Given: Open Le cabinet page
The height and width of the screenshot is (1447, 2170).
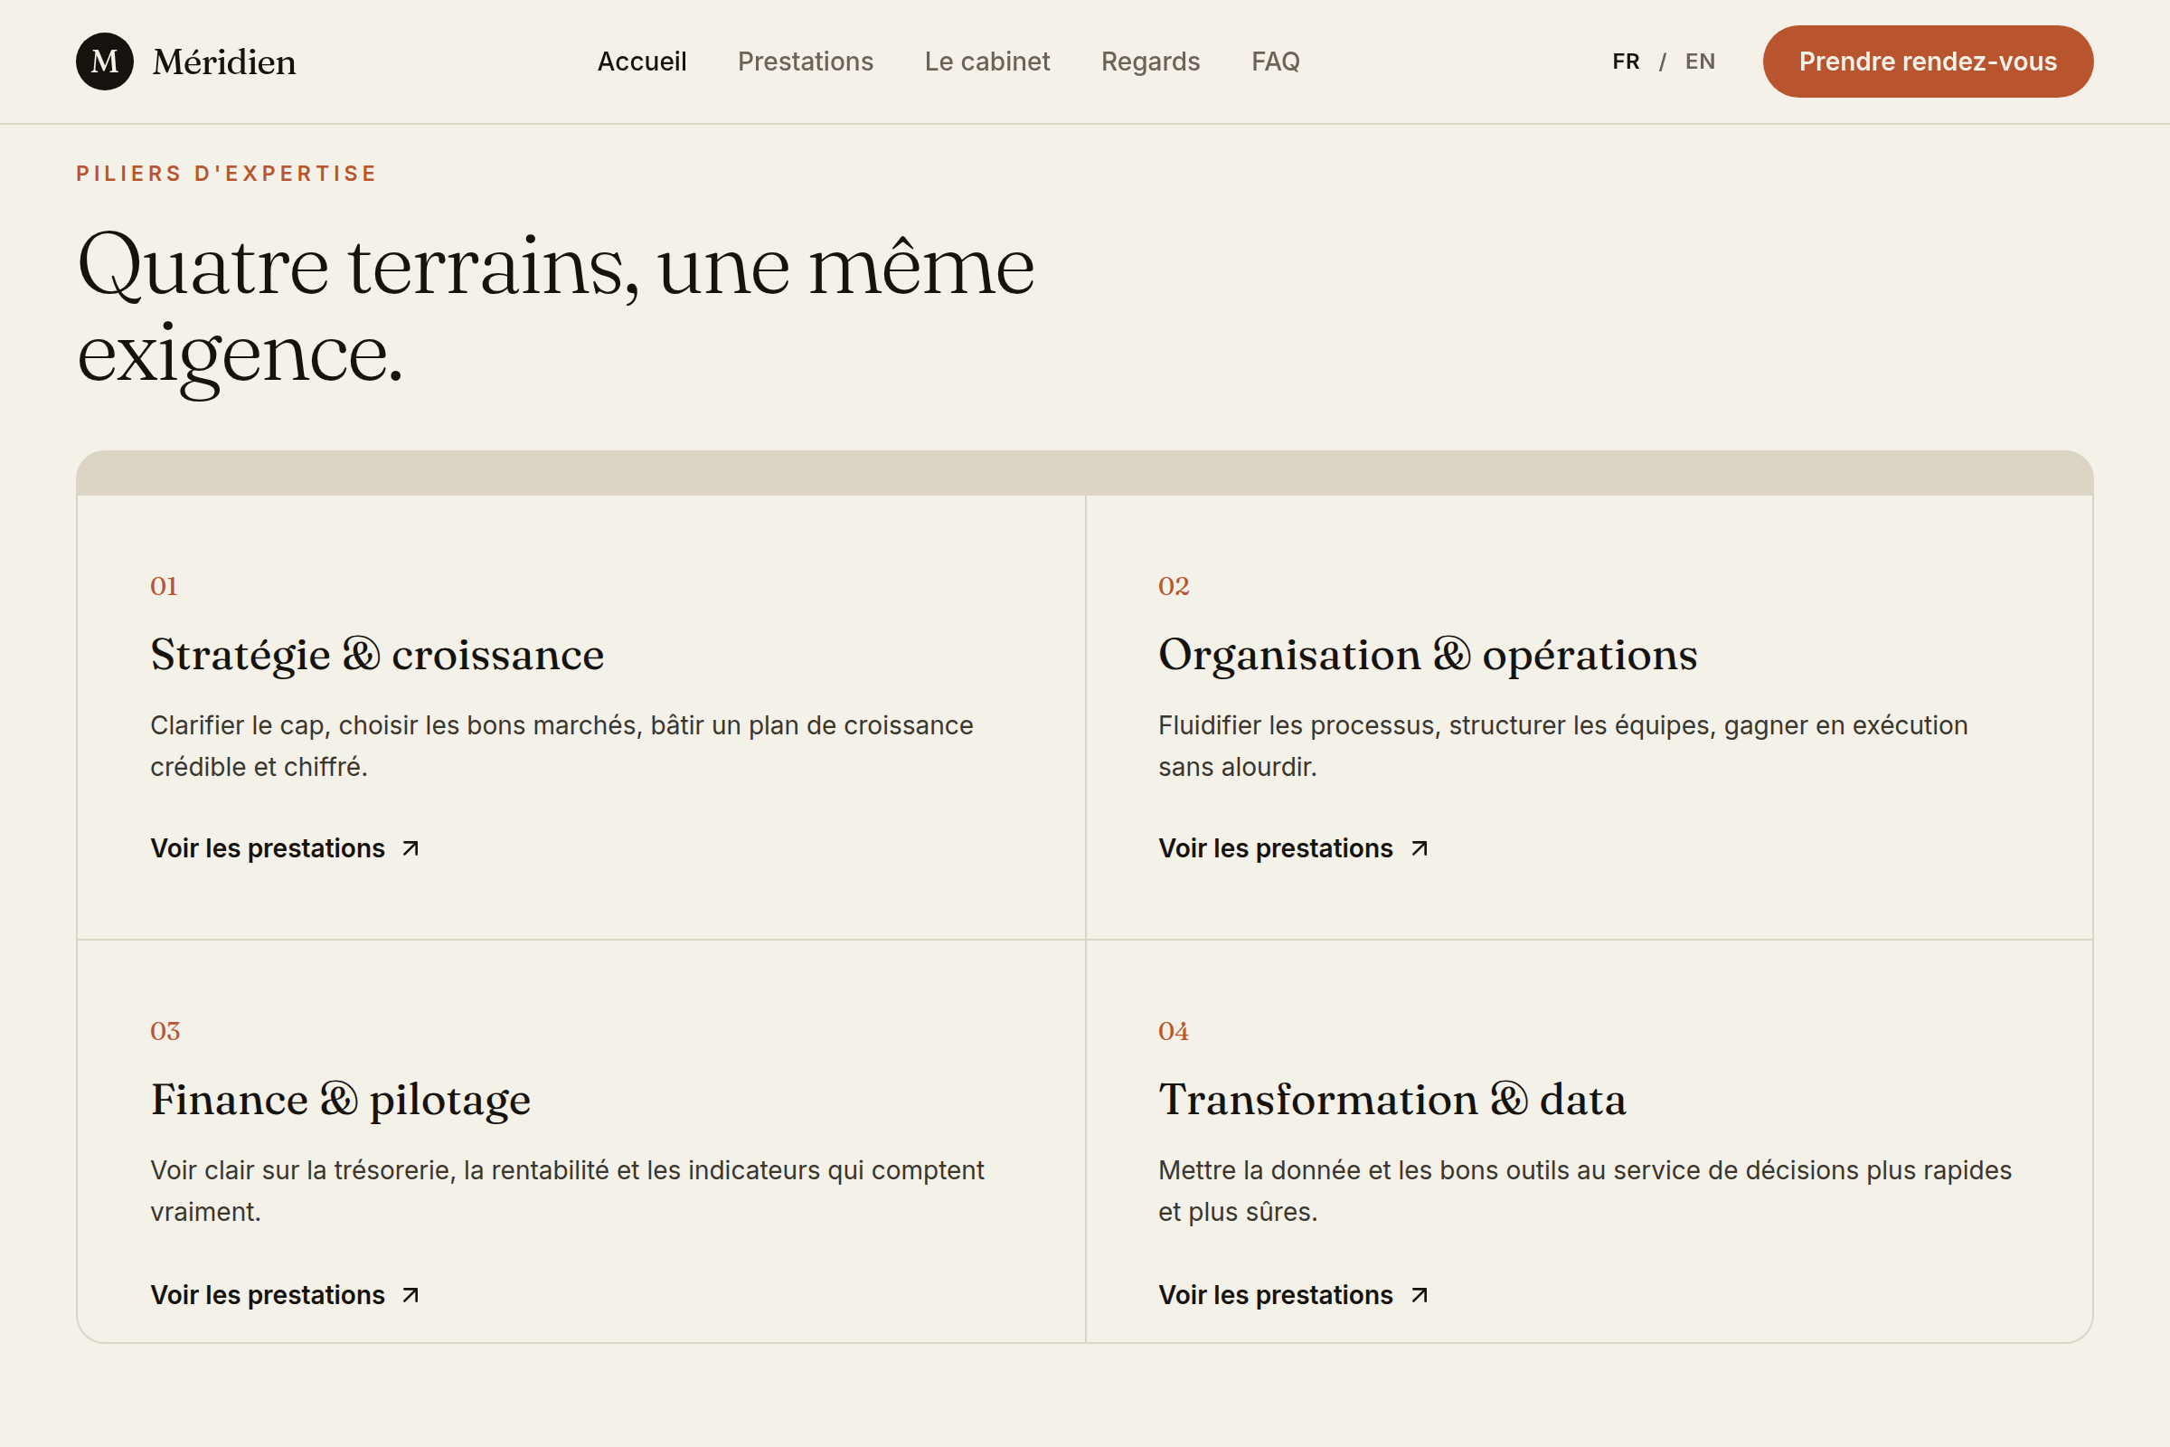Looking at the screenshot, I should (987, 61).
